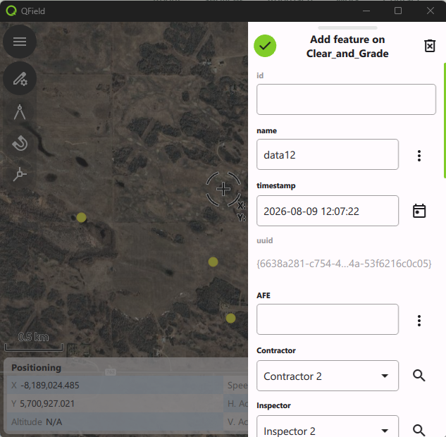The height and width of the screenshot is (437, 446).
Task: Click the Add feature on Clear_and_Grade title
Action: click(347, 47)
